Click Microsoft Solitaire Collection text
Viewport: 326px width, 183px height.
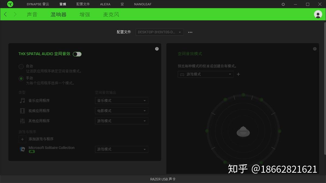[x=52, y=148]
